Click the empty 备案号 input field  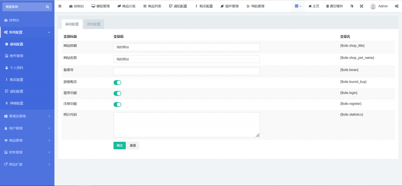[x=186, y=71]
